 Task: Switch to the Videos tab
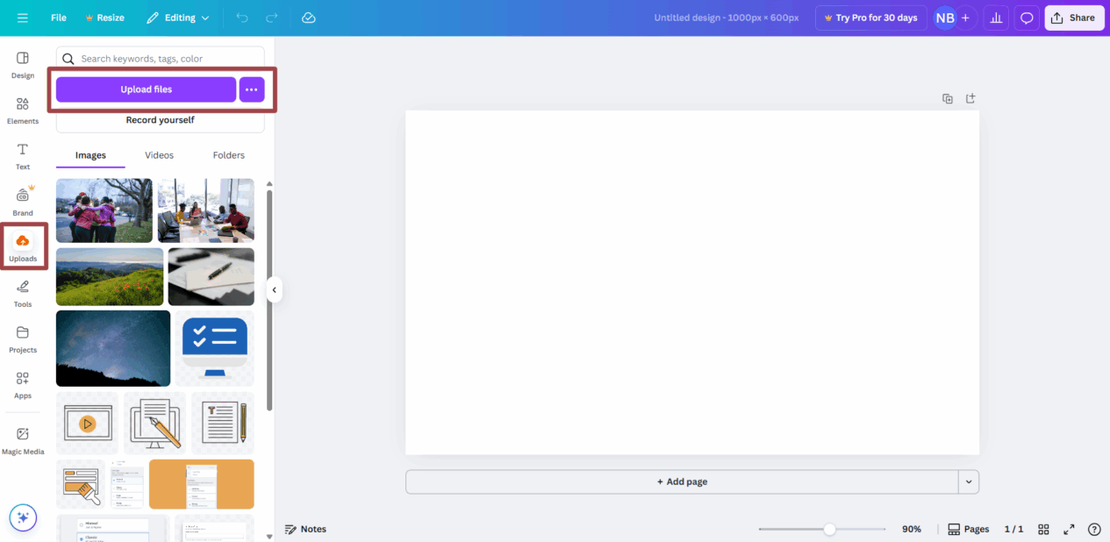point(159,155)
